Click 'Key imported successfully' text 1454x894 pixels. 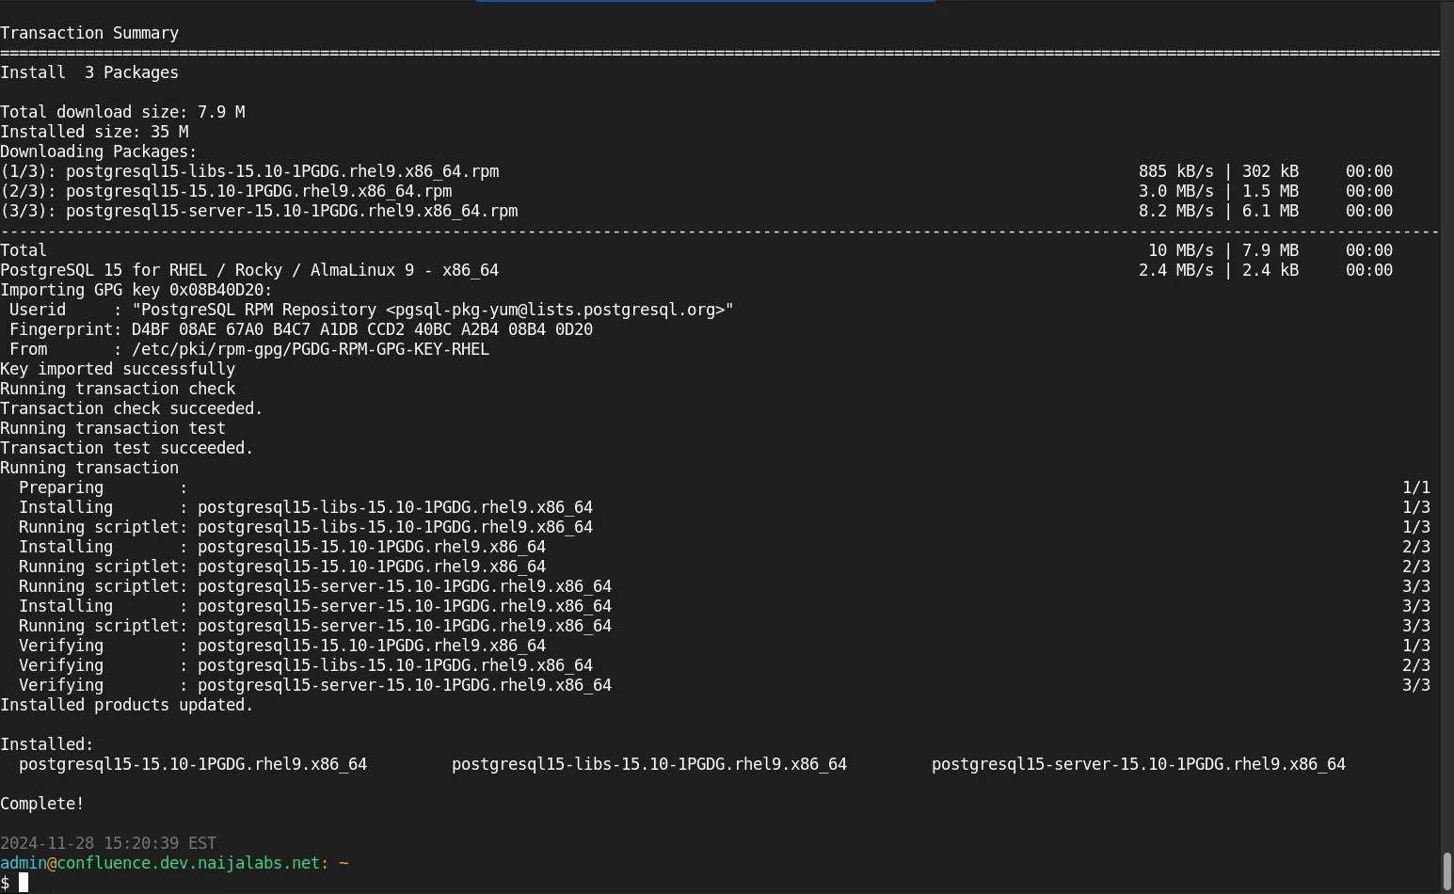tap(118, 369)
